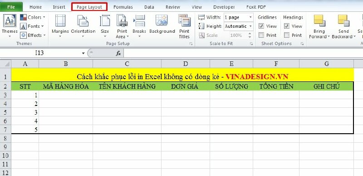This screenshot has height=176, width=363.
Task: Open Print Titles settings
Action: pyautogui.click(x=184, y=26)
